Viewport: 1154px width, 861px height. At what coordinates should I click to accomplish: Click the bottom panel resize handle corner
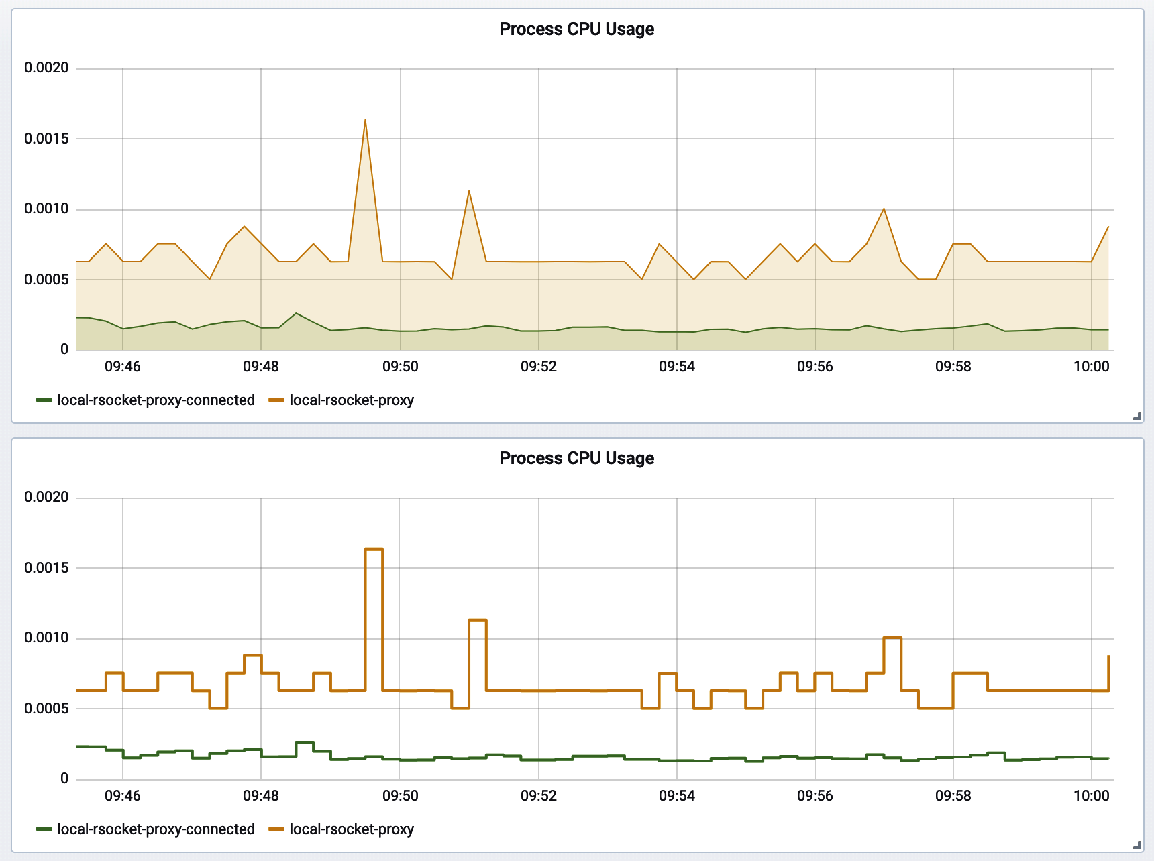pyautogui.click(x=1137, y=846)
